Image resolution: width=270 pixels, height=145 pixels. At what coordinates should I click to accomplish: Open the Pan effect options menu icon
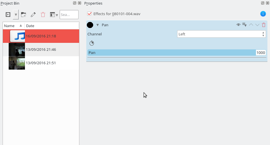pyautogui.click(x=244, y=25)
